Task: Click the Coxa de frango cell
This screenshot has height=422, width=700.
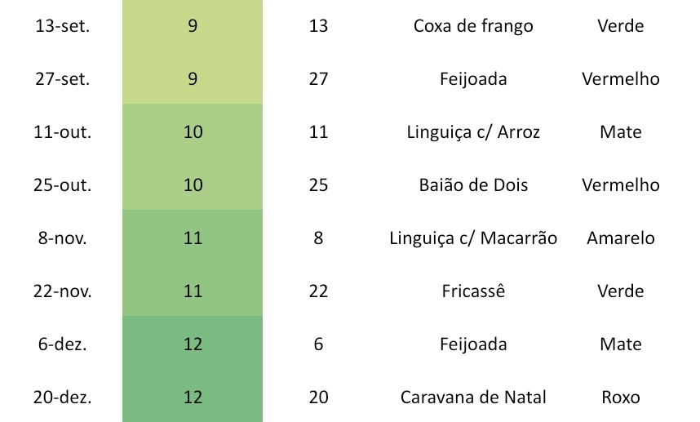Action: click(473, 25)
